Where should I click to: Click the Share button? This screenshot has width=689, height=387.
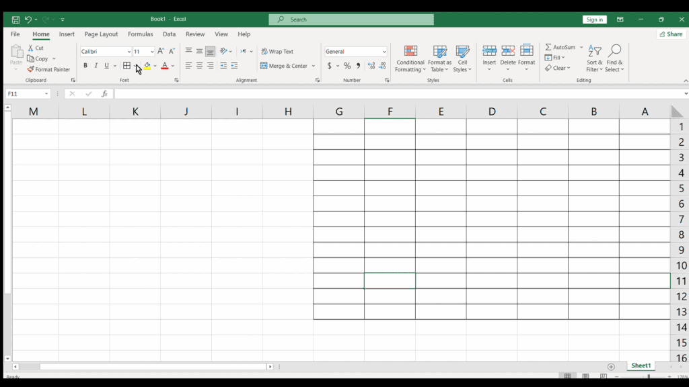click(671, 34)
